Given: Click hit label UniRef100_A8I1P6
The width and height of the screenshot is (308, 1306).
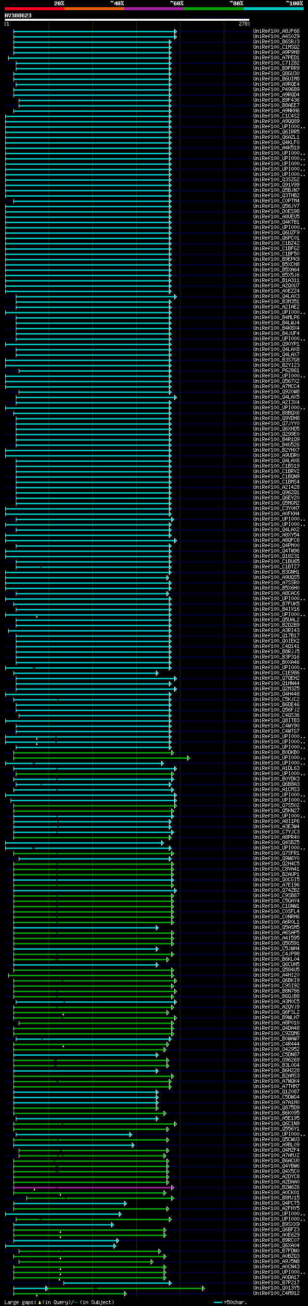Looking at the screenshot, I should [276, 821].
